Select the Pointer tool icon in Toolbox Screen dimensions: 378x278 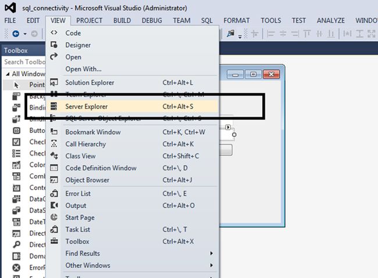tap(16, 85)
